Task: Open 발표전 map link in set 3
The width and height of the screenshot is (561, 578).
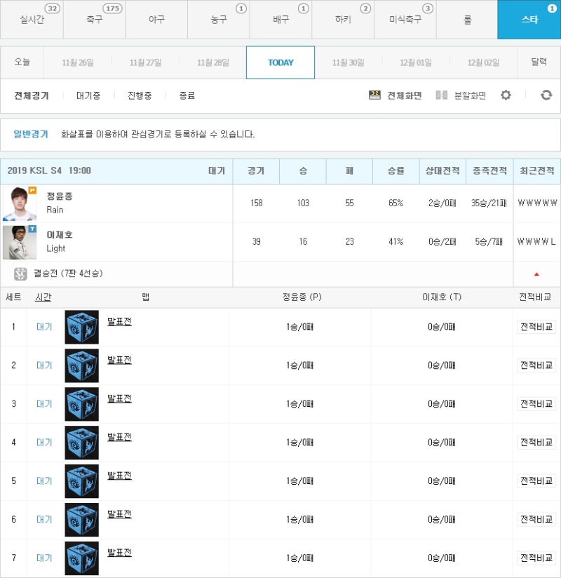Action: pyautogui.click(x=119, y=398)
